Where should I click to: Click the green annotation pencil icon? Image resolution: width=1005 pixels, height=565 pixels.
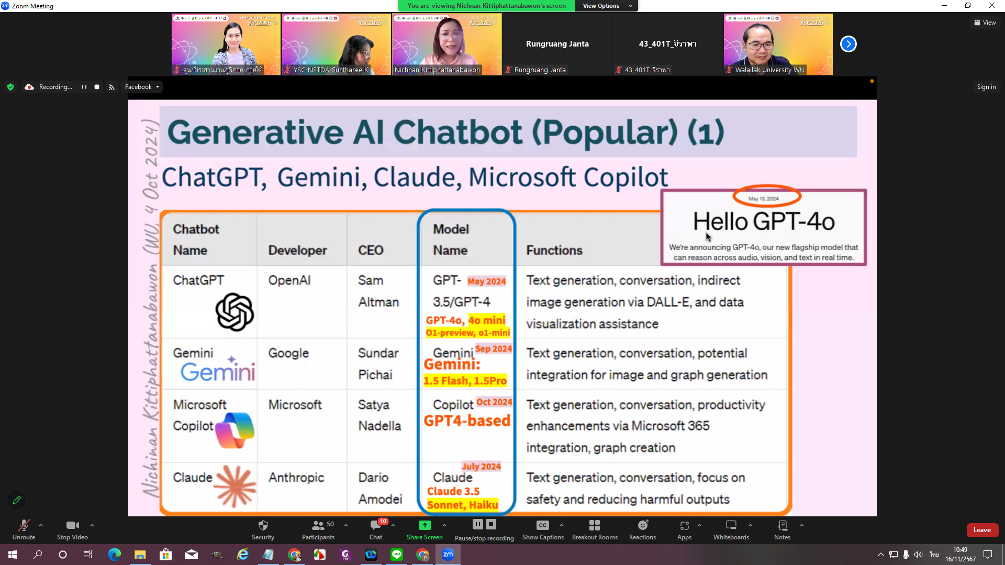(17, 500)
